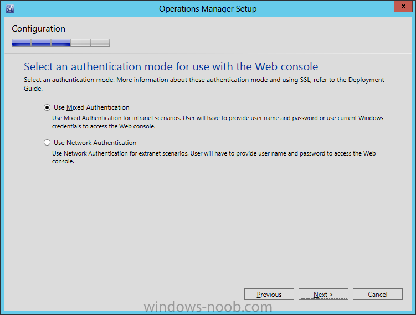Select the Use Network Authentication radio button
The width and height of the screenshot is (416, 315).
47,143
